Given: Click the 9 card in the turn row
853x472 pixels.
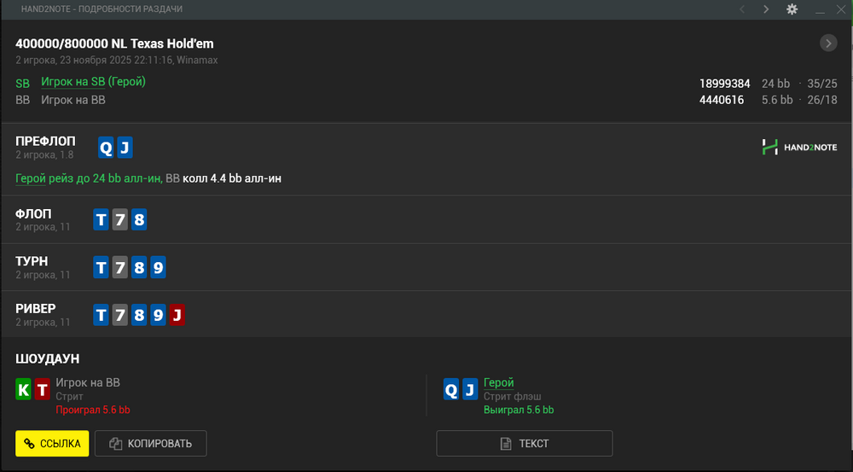Looking at the screenshot, I should tap(158, 268).
